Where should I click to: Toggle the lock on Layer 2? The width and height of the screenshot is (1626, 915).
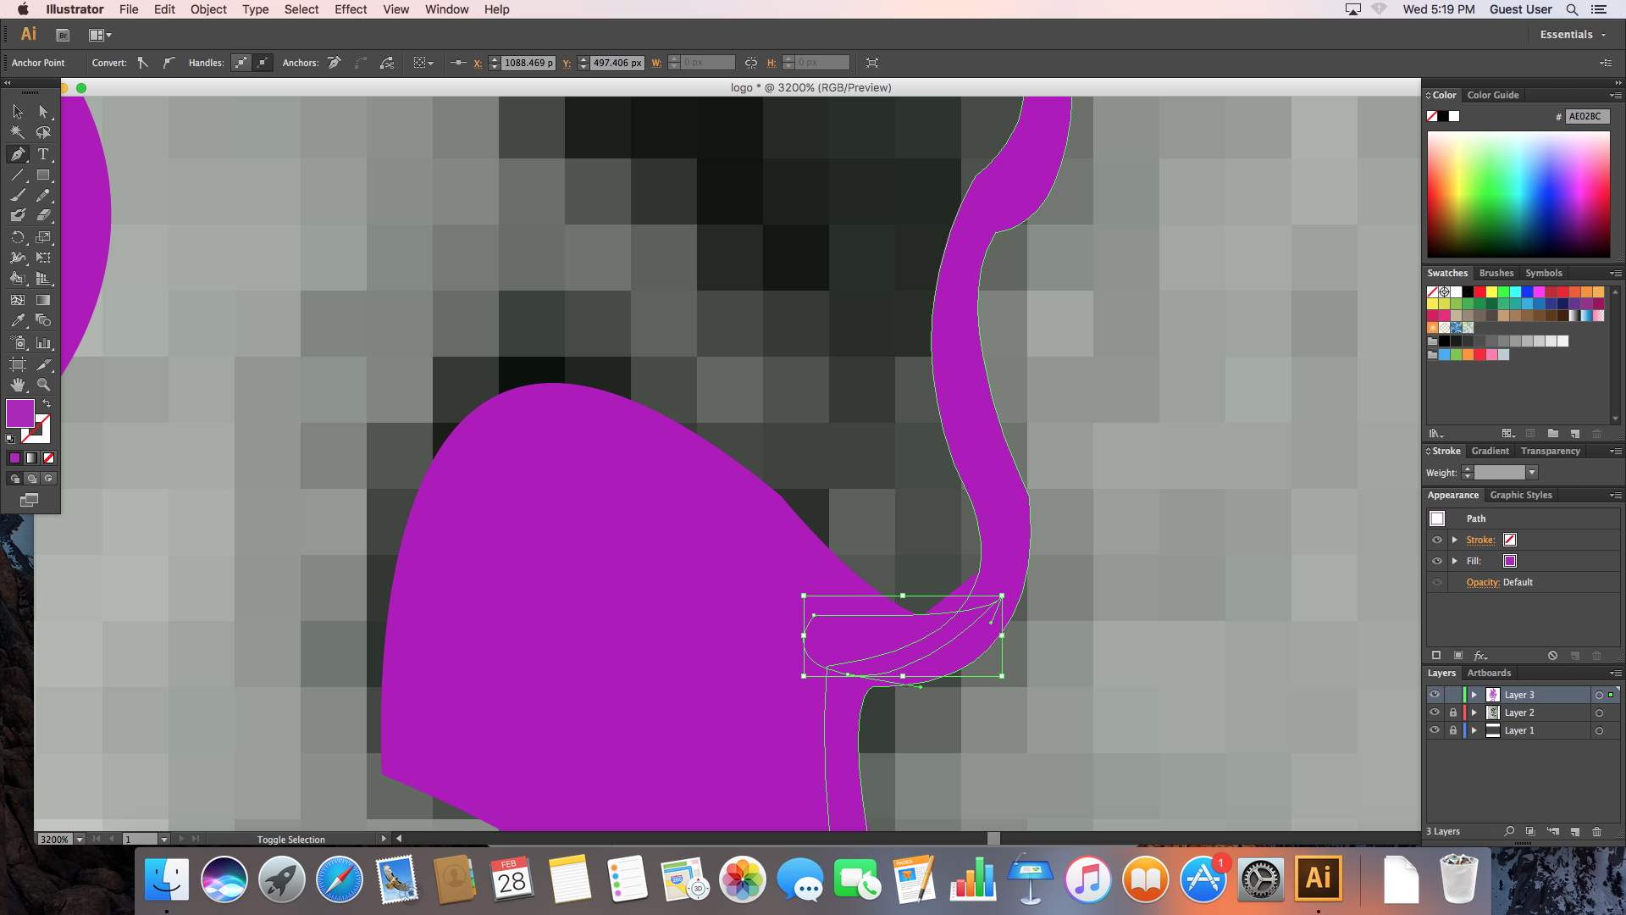coord(1453,713)
